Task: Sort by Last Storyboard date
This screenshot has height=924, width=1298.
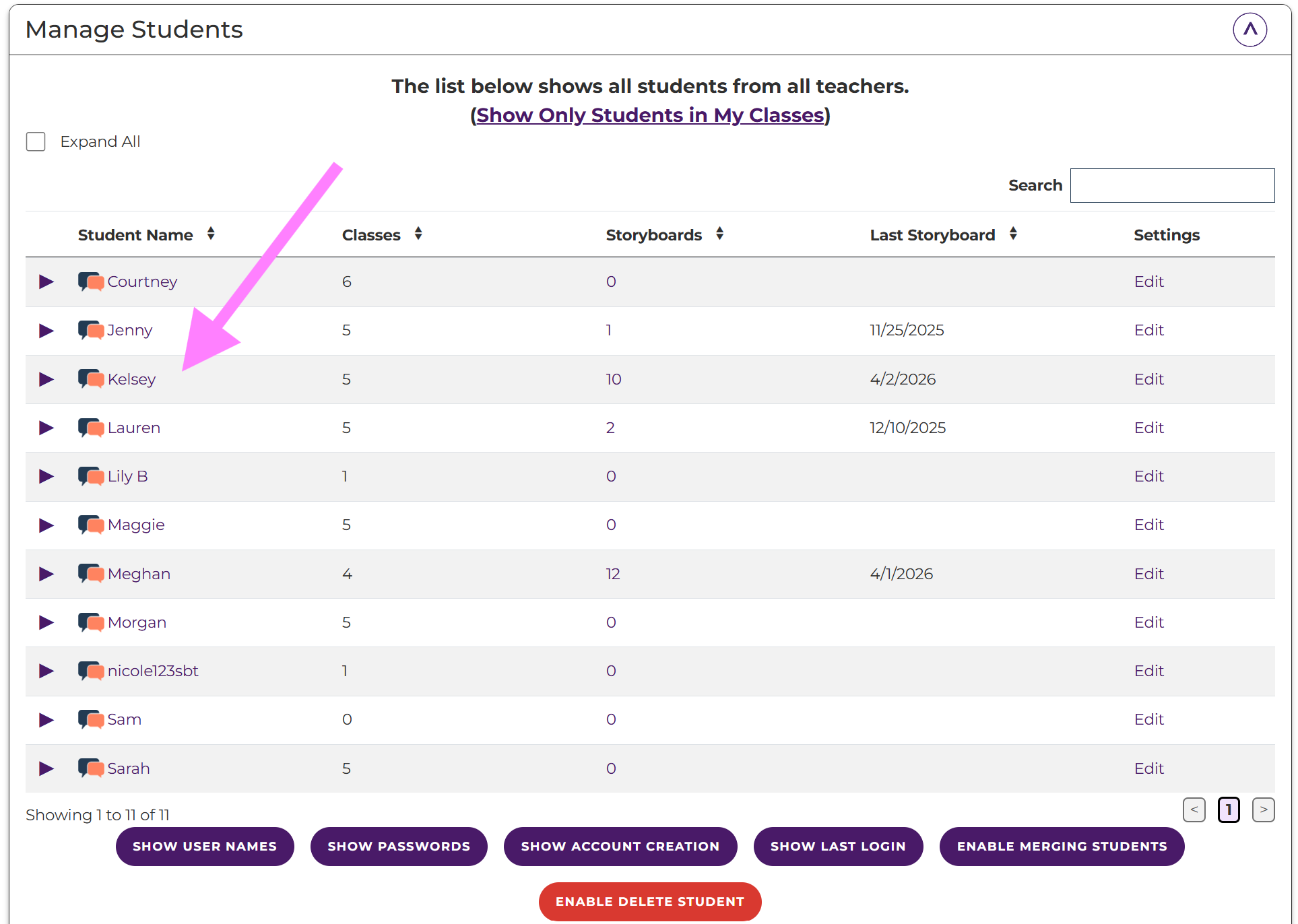Action: click(x=1013, y=234)
